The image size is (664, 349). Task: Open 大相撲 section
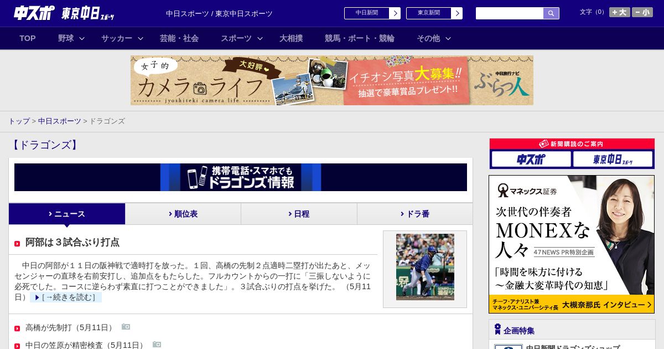[x=291, y=38]
